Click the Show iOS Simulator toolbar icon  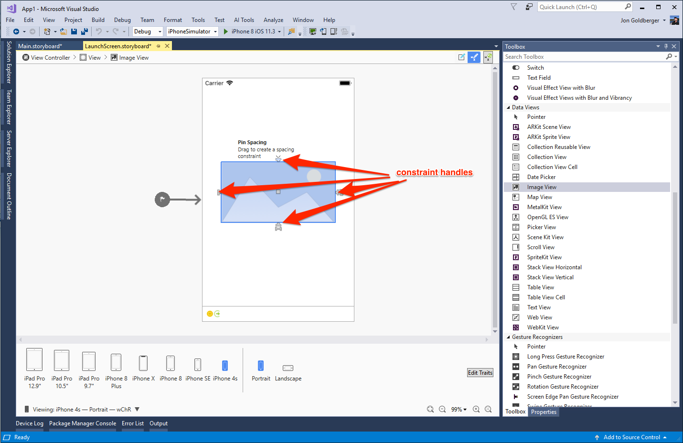pos(323,32)
